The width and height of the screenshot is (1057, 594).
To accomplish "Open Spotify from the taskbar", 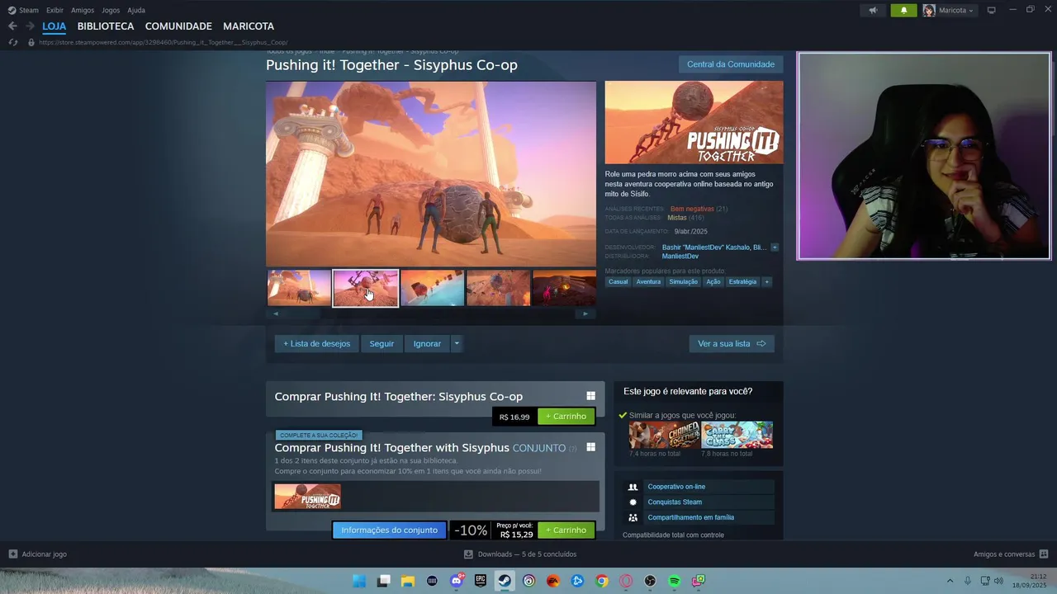I will (x=675, y=582).
